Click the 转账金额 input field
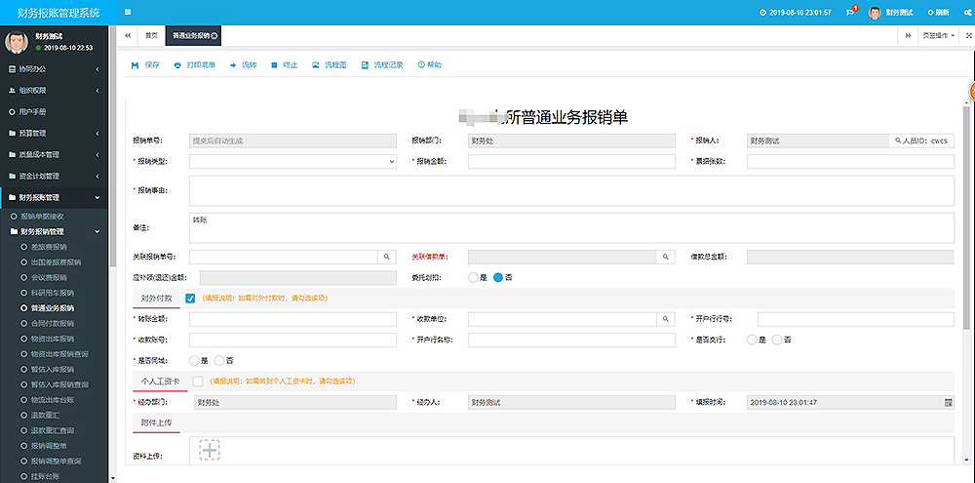The height and width of the screenshot is (483, 975). pos(292,319)
